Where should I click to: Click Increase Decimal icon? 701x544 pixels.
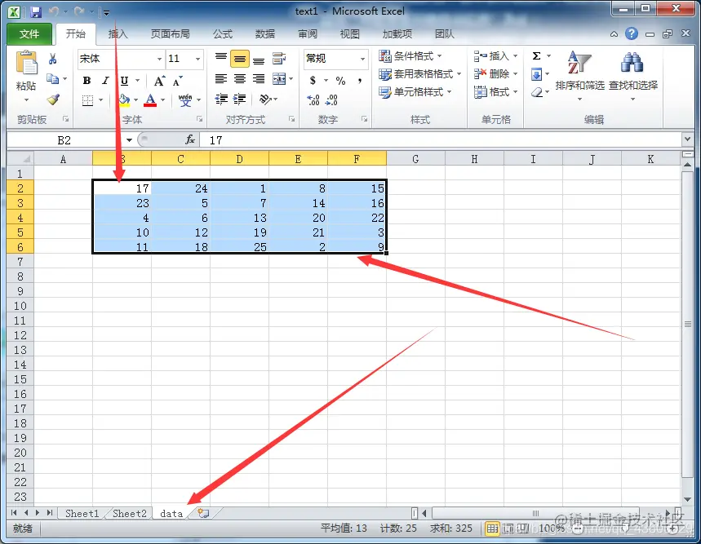point(313,100)
